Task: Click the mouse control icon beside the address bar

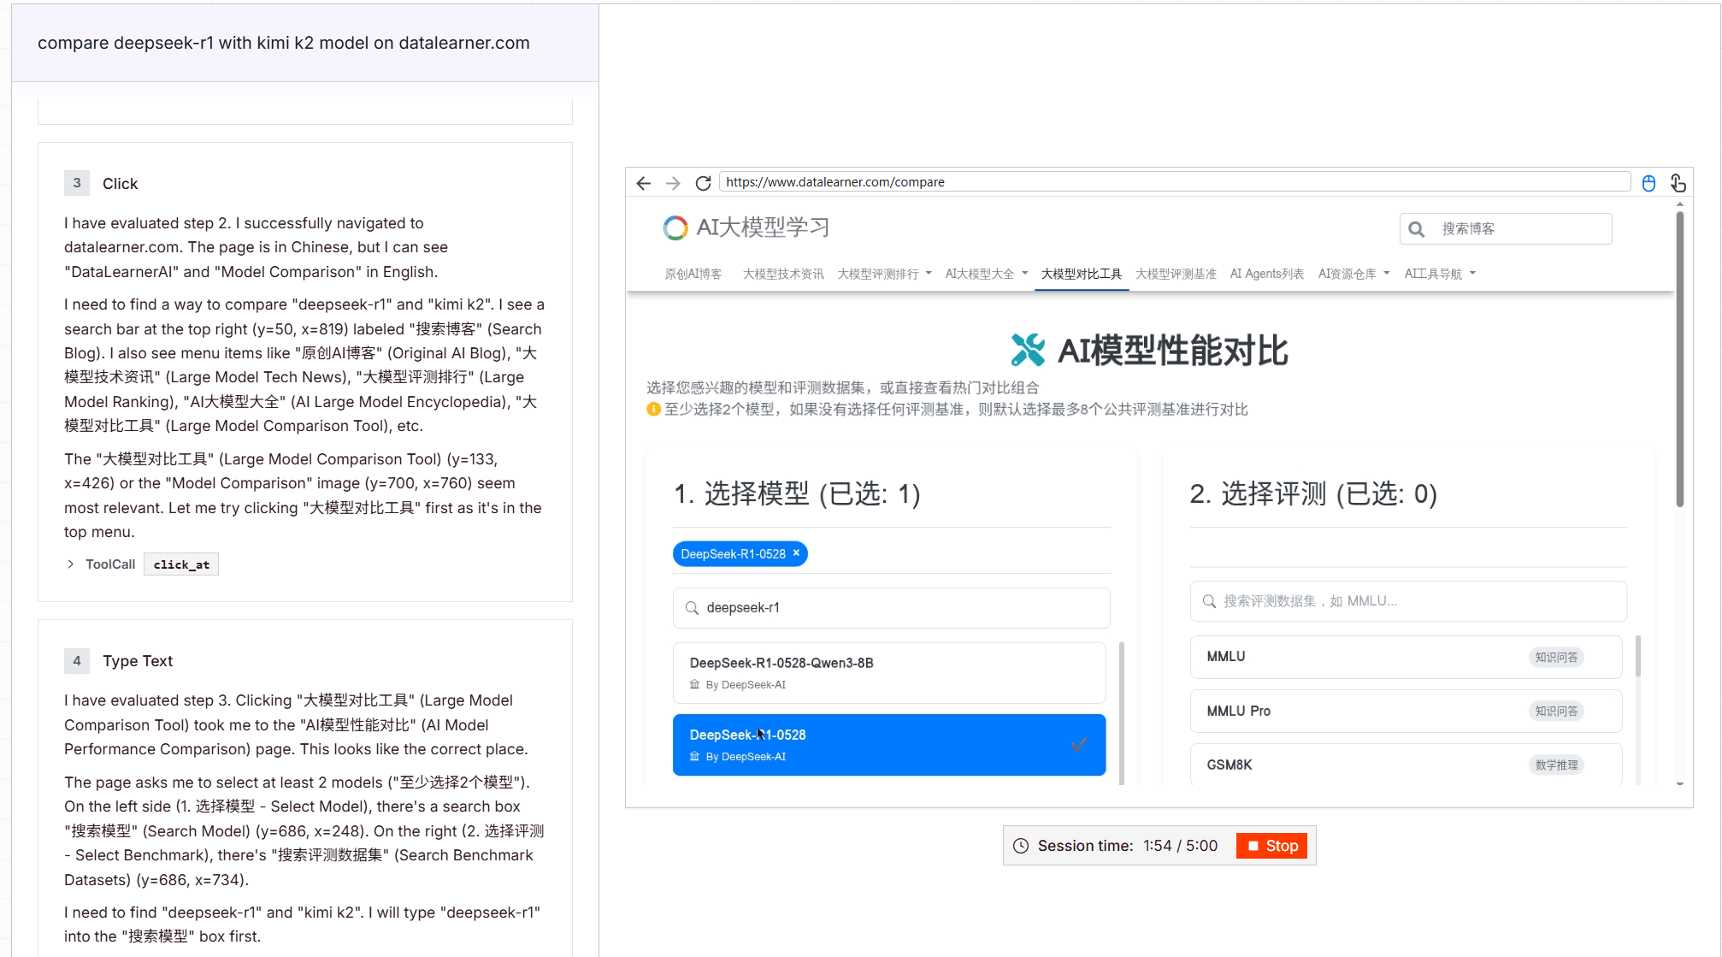Action: pos(1648,183)
